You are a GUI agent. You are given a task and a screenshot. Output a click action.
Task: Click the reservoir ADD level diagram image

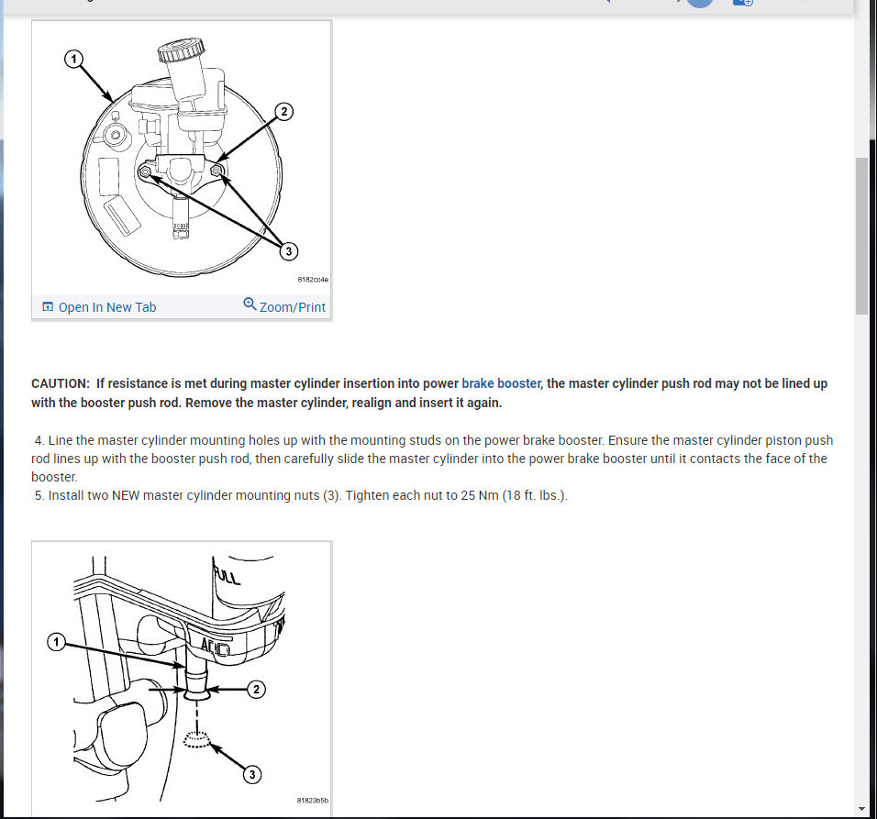point(182,677)
